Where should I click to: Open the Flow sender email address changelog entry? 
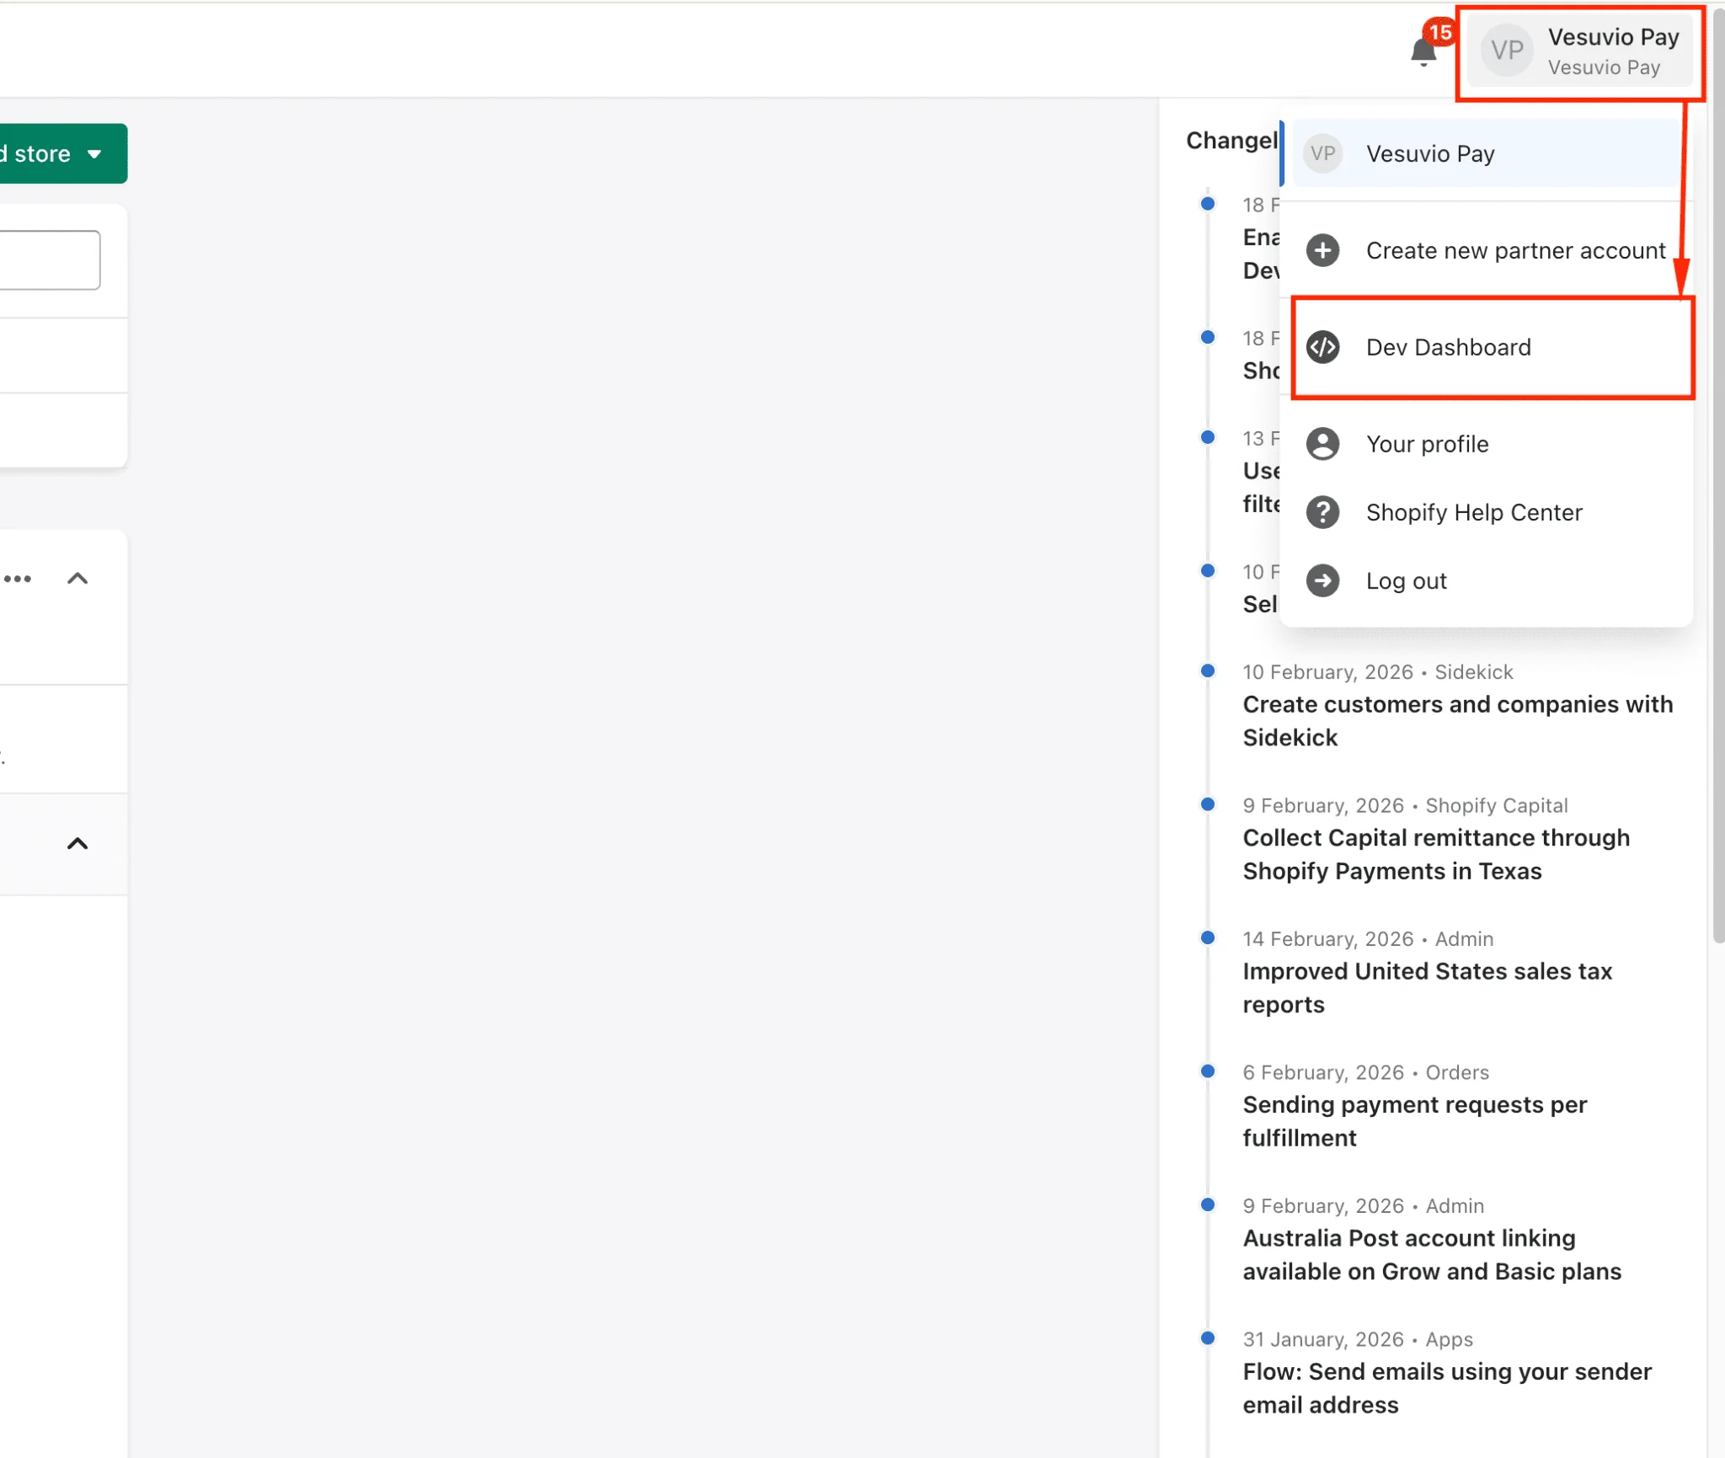tap(1445, 1387)
